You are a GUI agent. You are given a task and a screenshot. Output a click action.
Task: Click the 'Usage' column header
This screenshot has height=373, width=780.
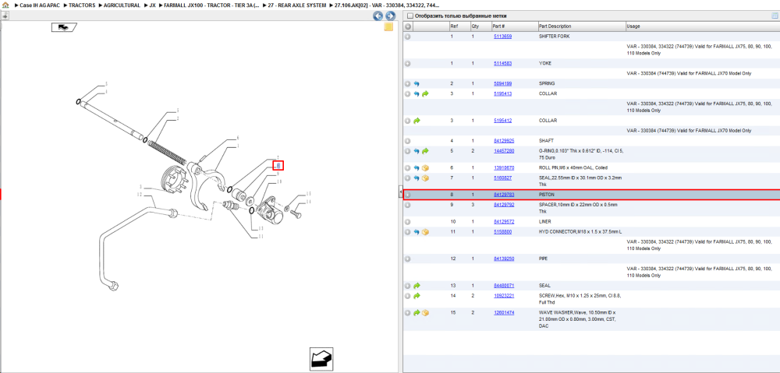pyautogui.click(x=702, y=26)
